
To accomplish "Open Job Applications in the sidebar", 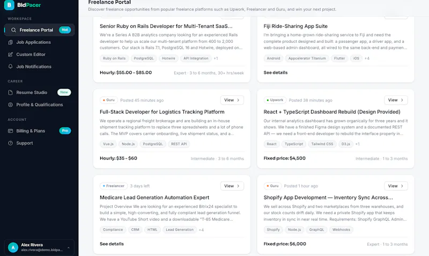I will pos(39,42).
